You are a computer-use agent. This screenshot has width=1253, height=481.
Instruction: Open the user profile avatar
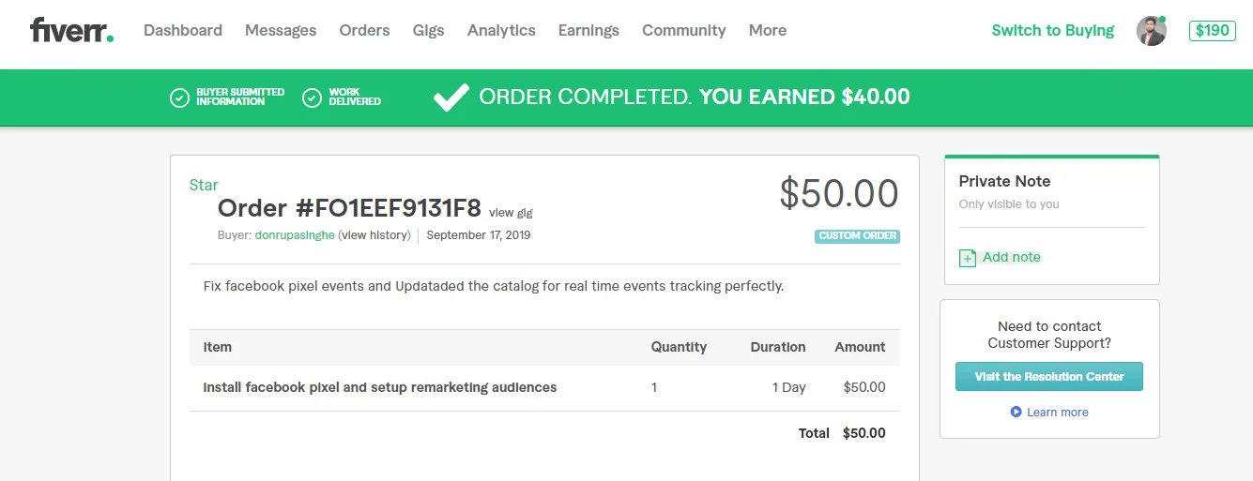[x=1151, y=31]
